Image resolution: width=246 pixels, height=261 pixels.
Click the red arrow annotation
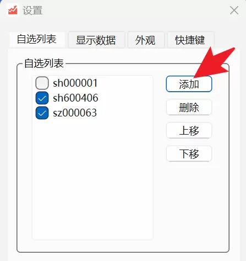(214, 62)
